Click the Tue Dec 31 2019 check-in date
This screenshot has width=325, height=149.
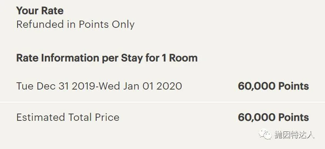coord(56,86)
